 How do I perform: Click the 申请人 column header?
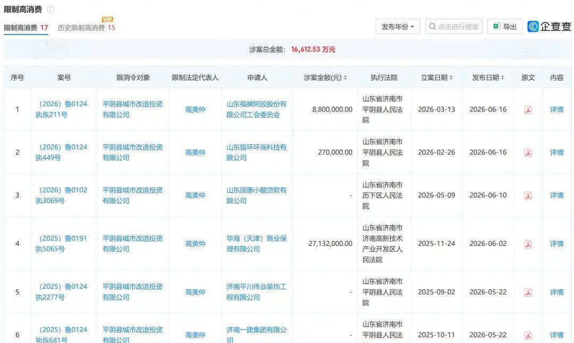point(257,78)
